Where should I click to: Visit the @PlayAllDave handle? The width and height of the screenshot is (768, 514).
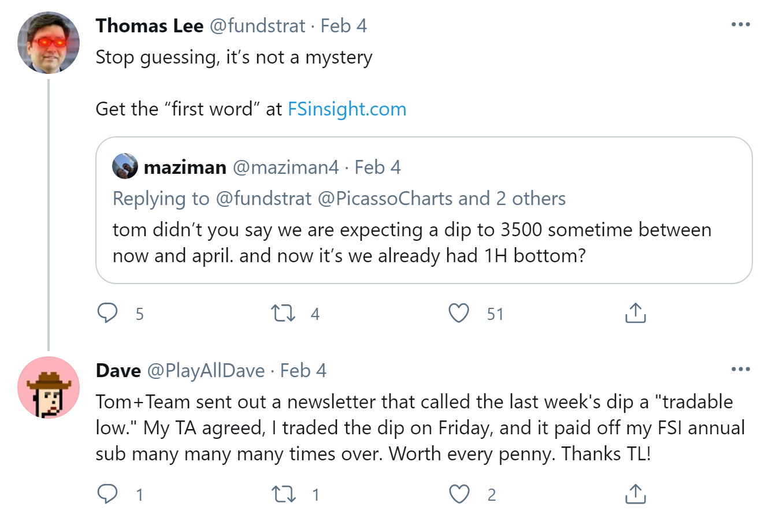coord(206,370)
